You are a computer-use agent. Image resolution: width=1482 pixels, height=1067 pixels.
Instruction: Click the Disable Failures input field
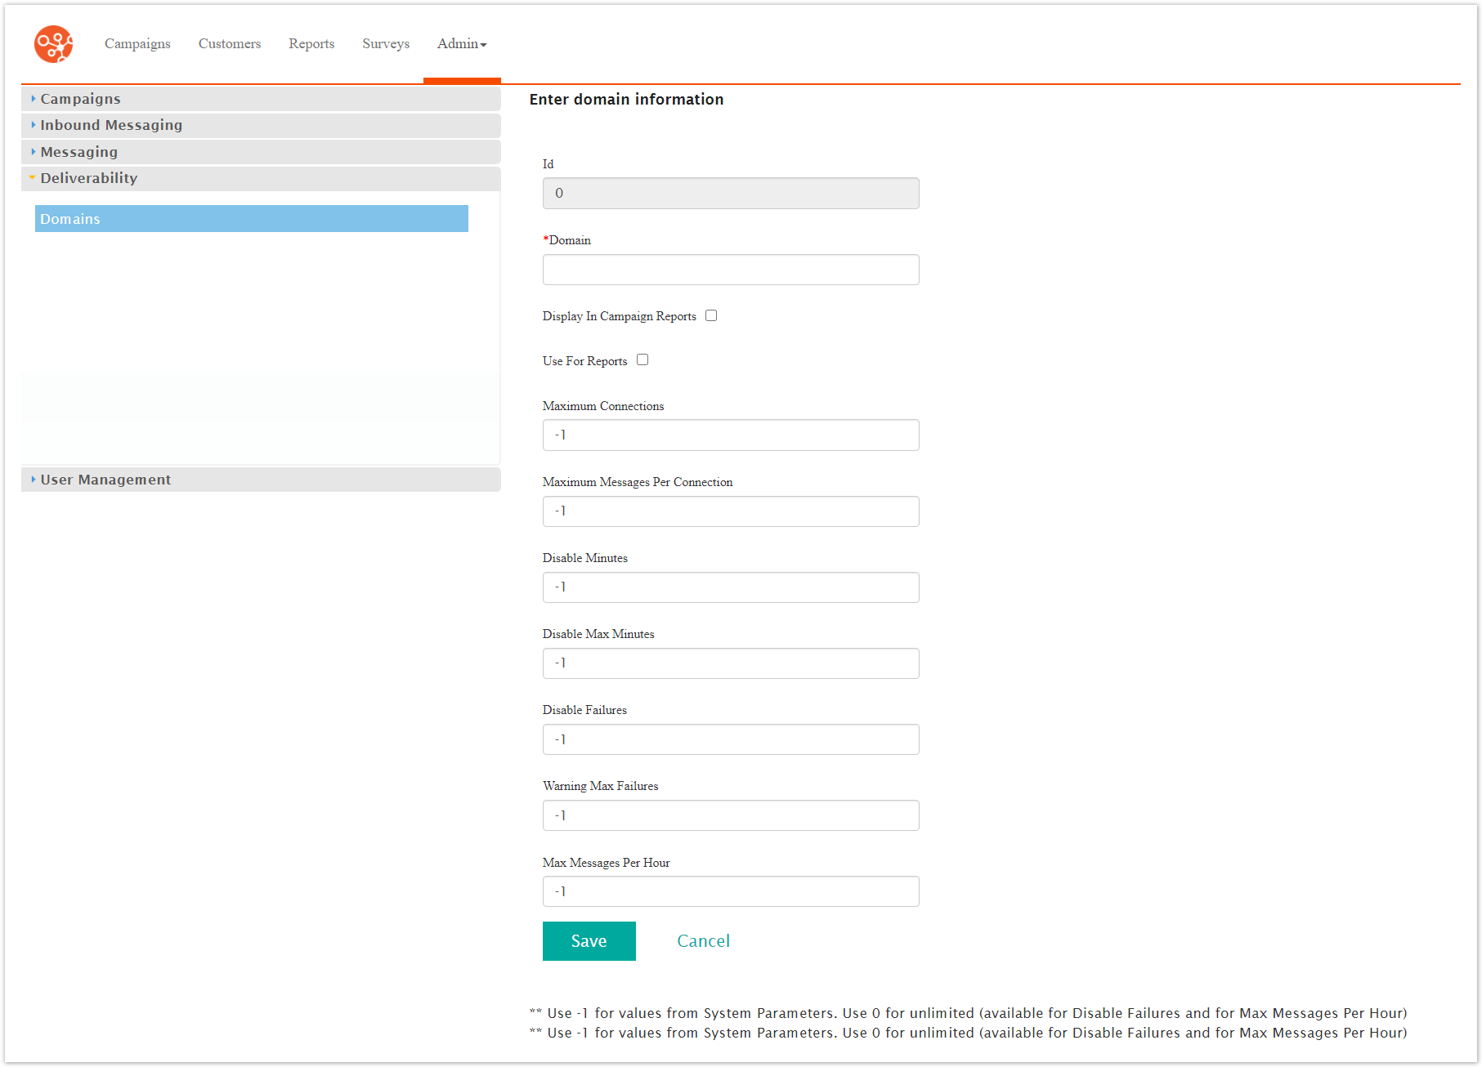[x=730, y=739]
